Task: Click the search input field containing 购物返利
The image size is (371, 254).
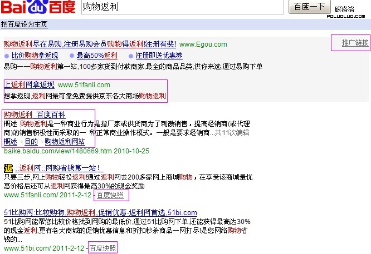Action: tap(182, 7)
